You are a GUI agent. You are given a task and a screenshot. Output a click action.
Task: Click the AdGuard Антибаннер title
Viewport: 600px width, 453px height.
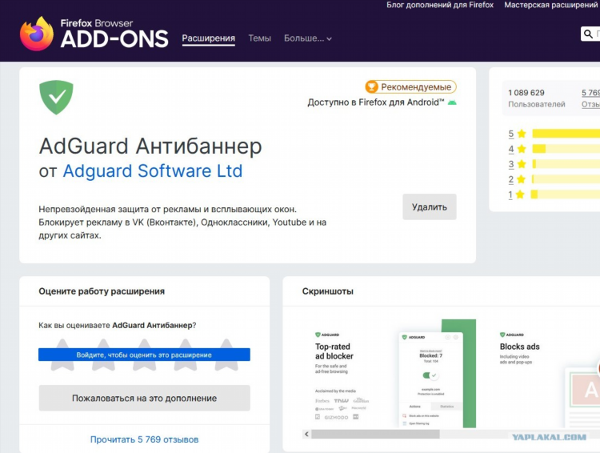pos(150,146)
